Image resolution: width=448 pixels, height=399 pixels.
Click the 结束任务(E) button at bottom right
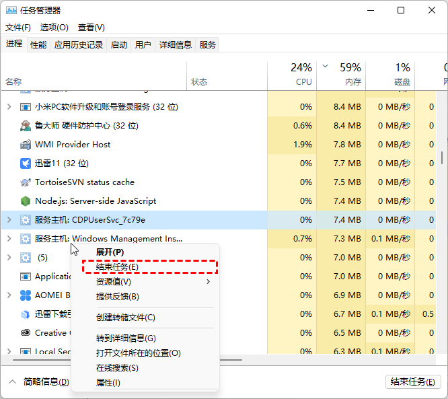(413, 382)
